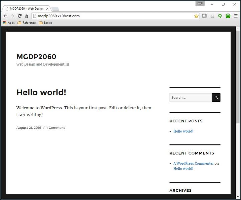Close the MGDP2060 browser tab
This screenshot has width=241, height=200.
[x=47, y=9]
